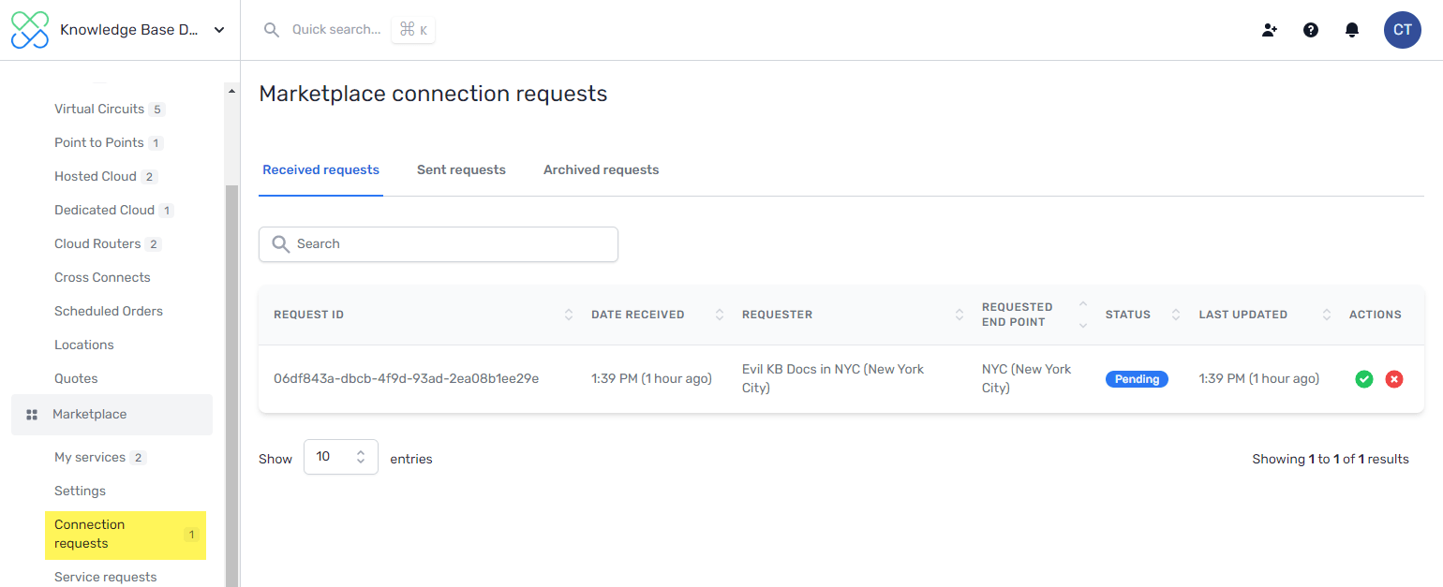Switch to the Archived requests tab
Viewport: 1443px width, 587px height.
pyautogui.click(x=601, y=170)
